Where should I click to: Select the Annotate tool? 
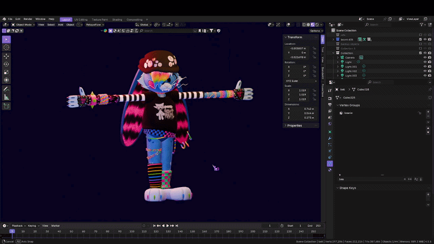[7, 89]
